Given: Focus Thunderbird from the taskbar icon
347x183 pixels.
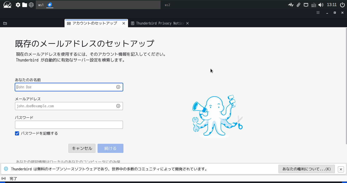Looking at the screenshot, I should [x=50, y=5].
